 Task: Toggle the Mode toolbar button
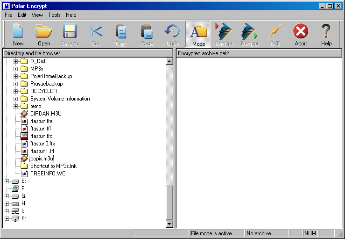(x=198, y=35)
